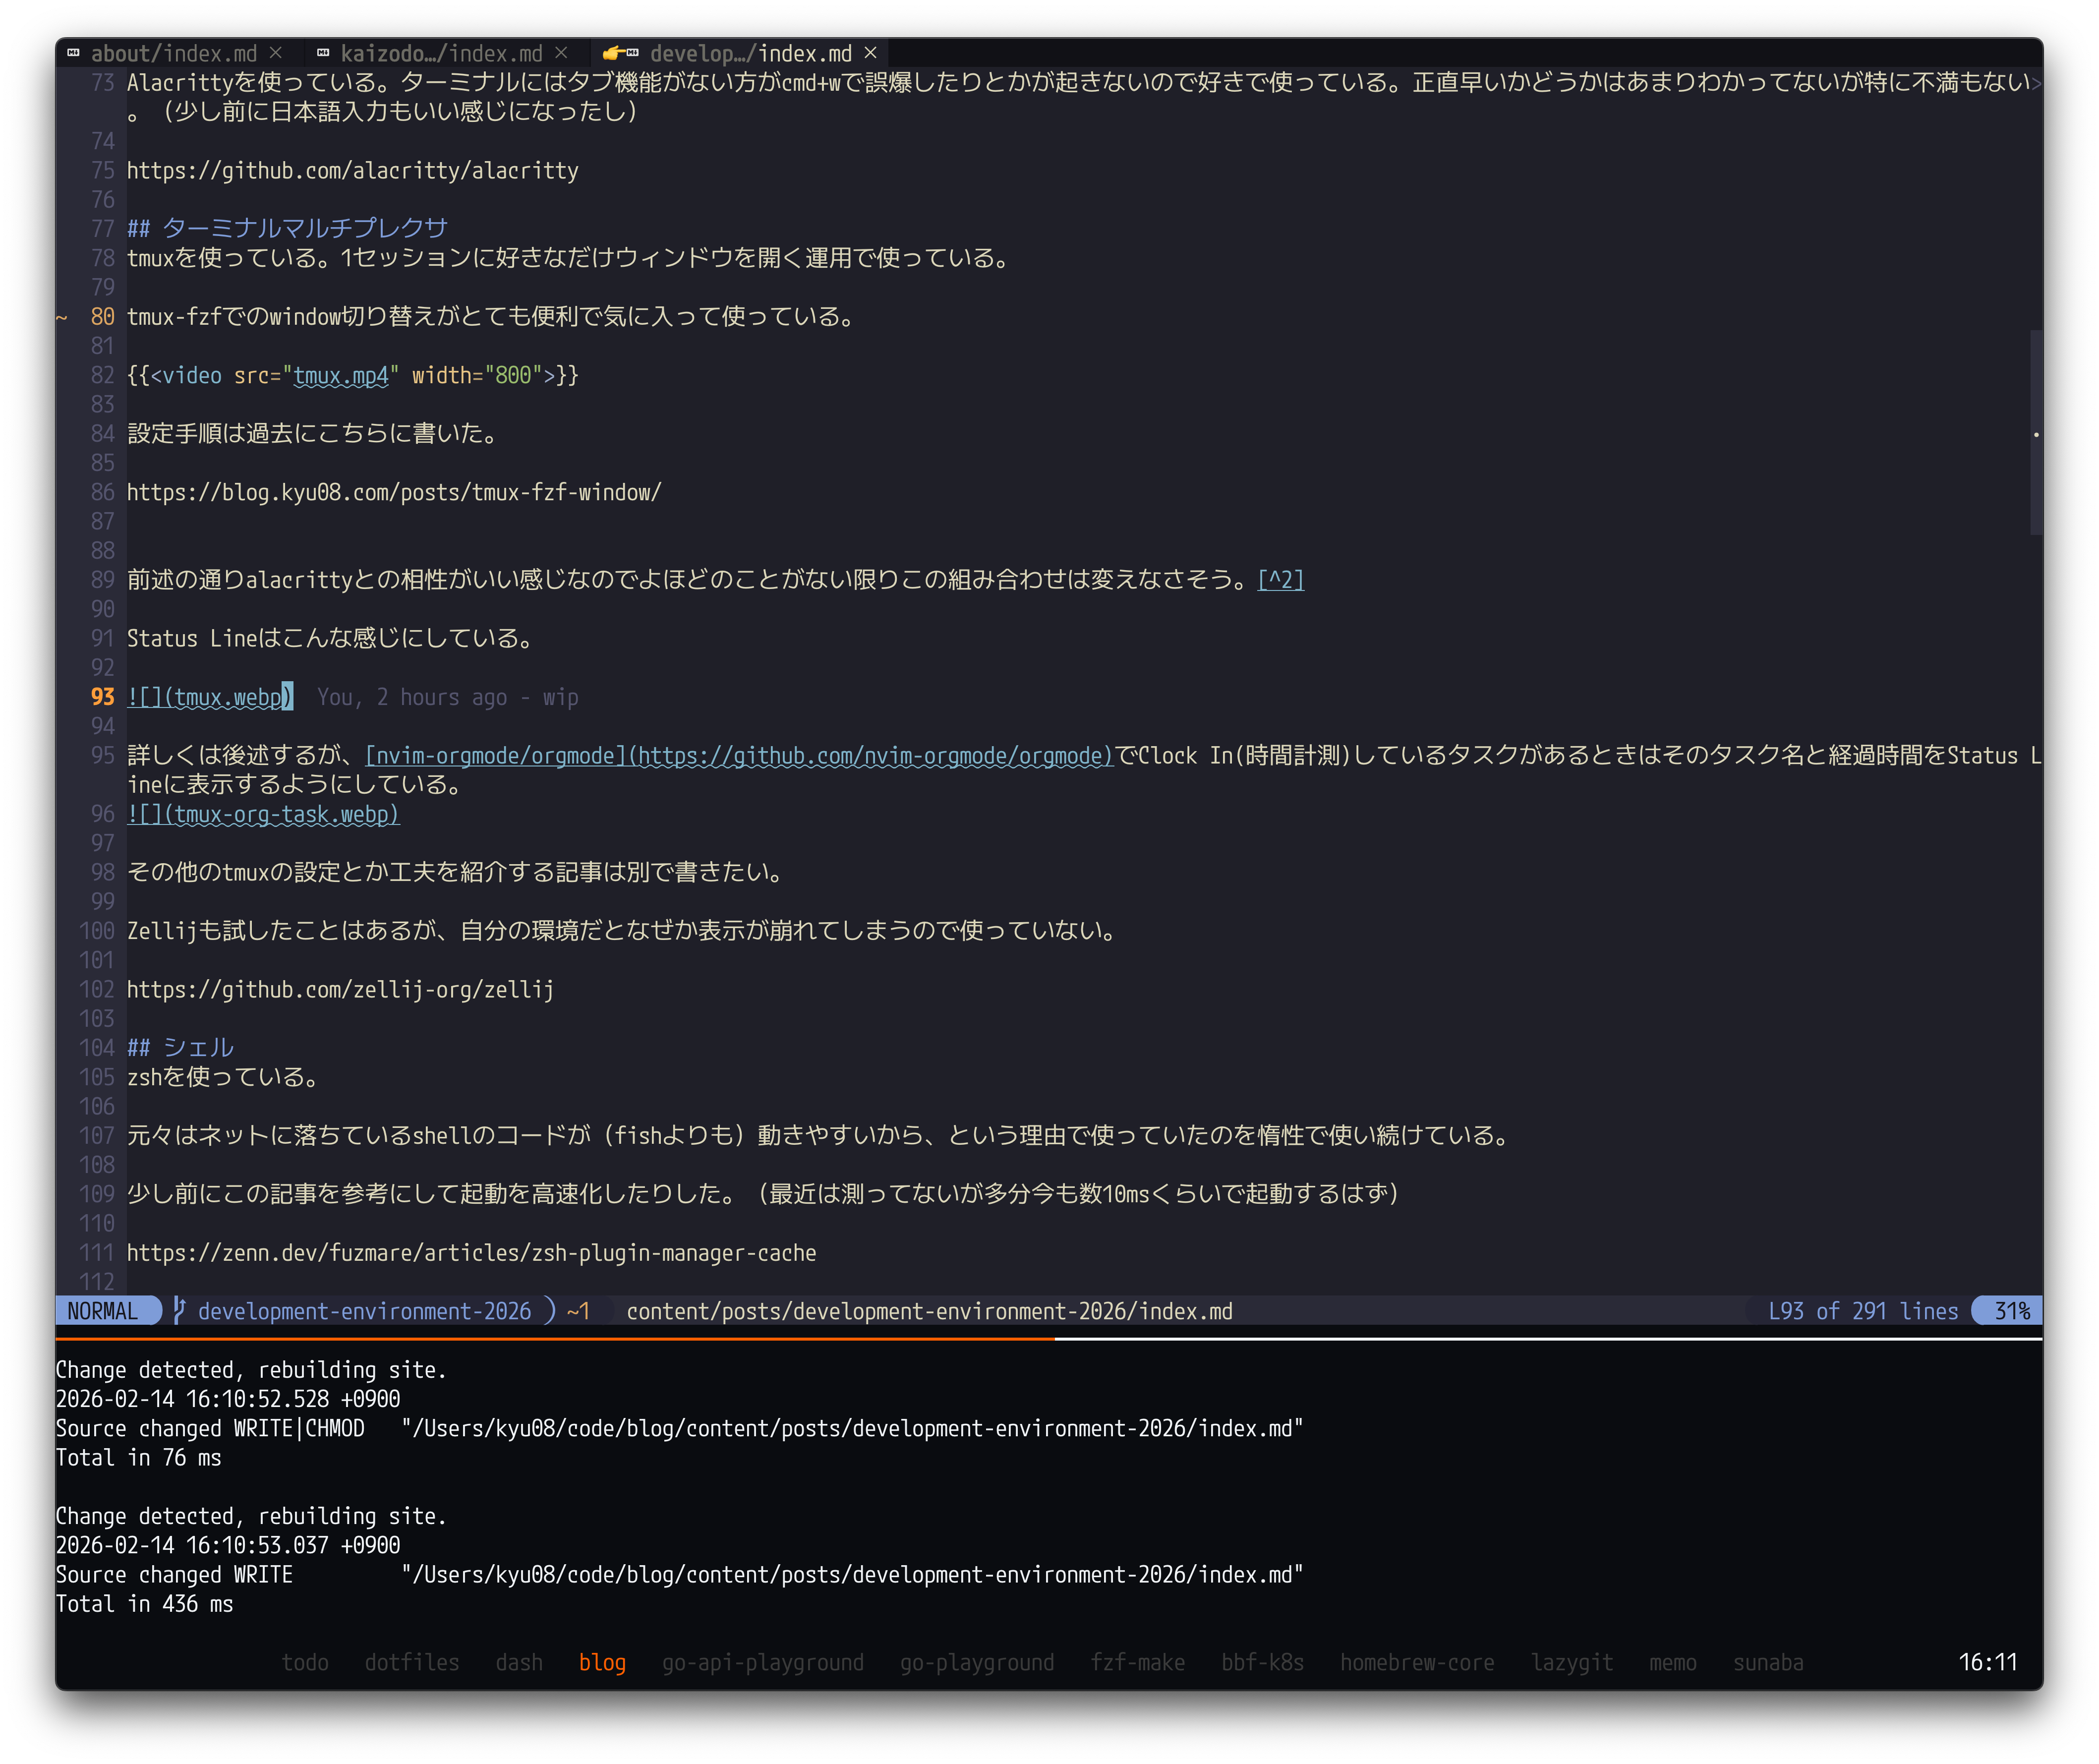Click the tmux-org-task.webp image link
Viewport: 2099px width, 1764px height.
click(263, 814)
